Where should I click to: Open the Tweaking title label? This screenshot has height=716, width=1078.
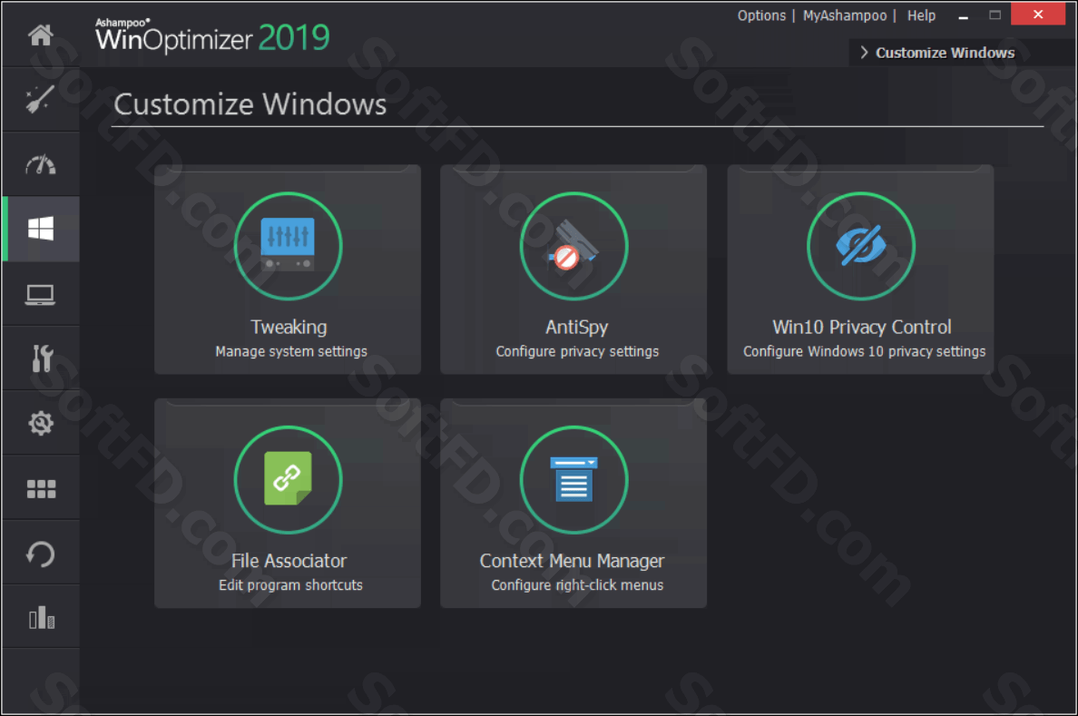click(289, 327)
